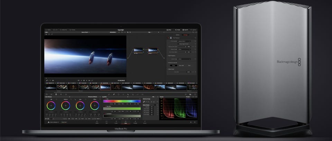The image size is (332, 141).
Task: Toggle the Saturation qualifier enable dot
Action: click(105, 106)
